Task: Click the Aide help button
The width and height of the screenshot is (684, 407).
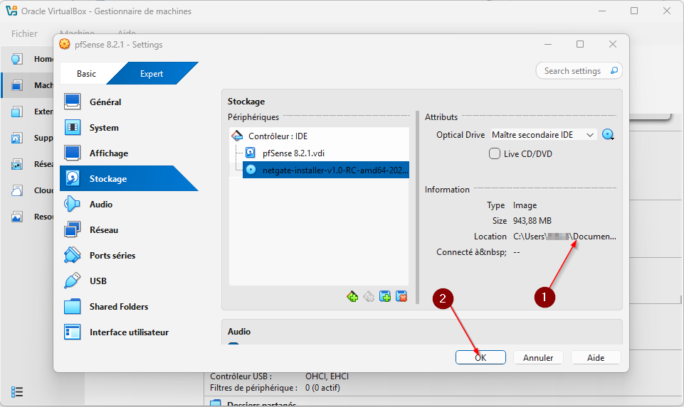Action: click(x=595, y=358)
